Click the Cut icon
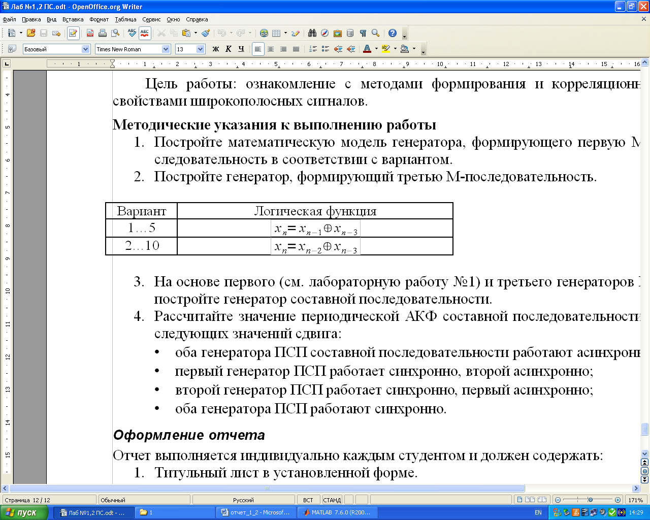 click(x=161, y=33)
